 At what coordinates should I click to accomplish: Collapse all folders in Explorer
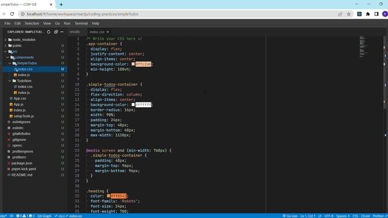click(x=56, y=32)
